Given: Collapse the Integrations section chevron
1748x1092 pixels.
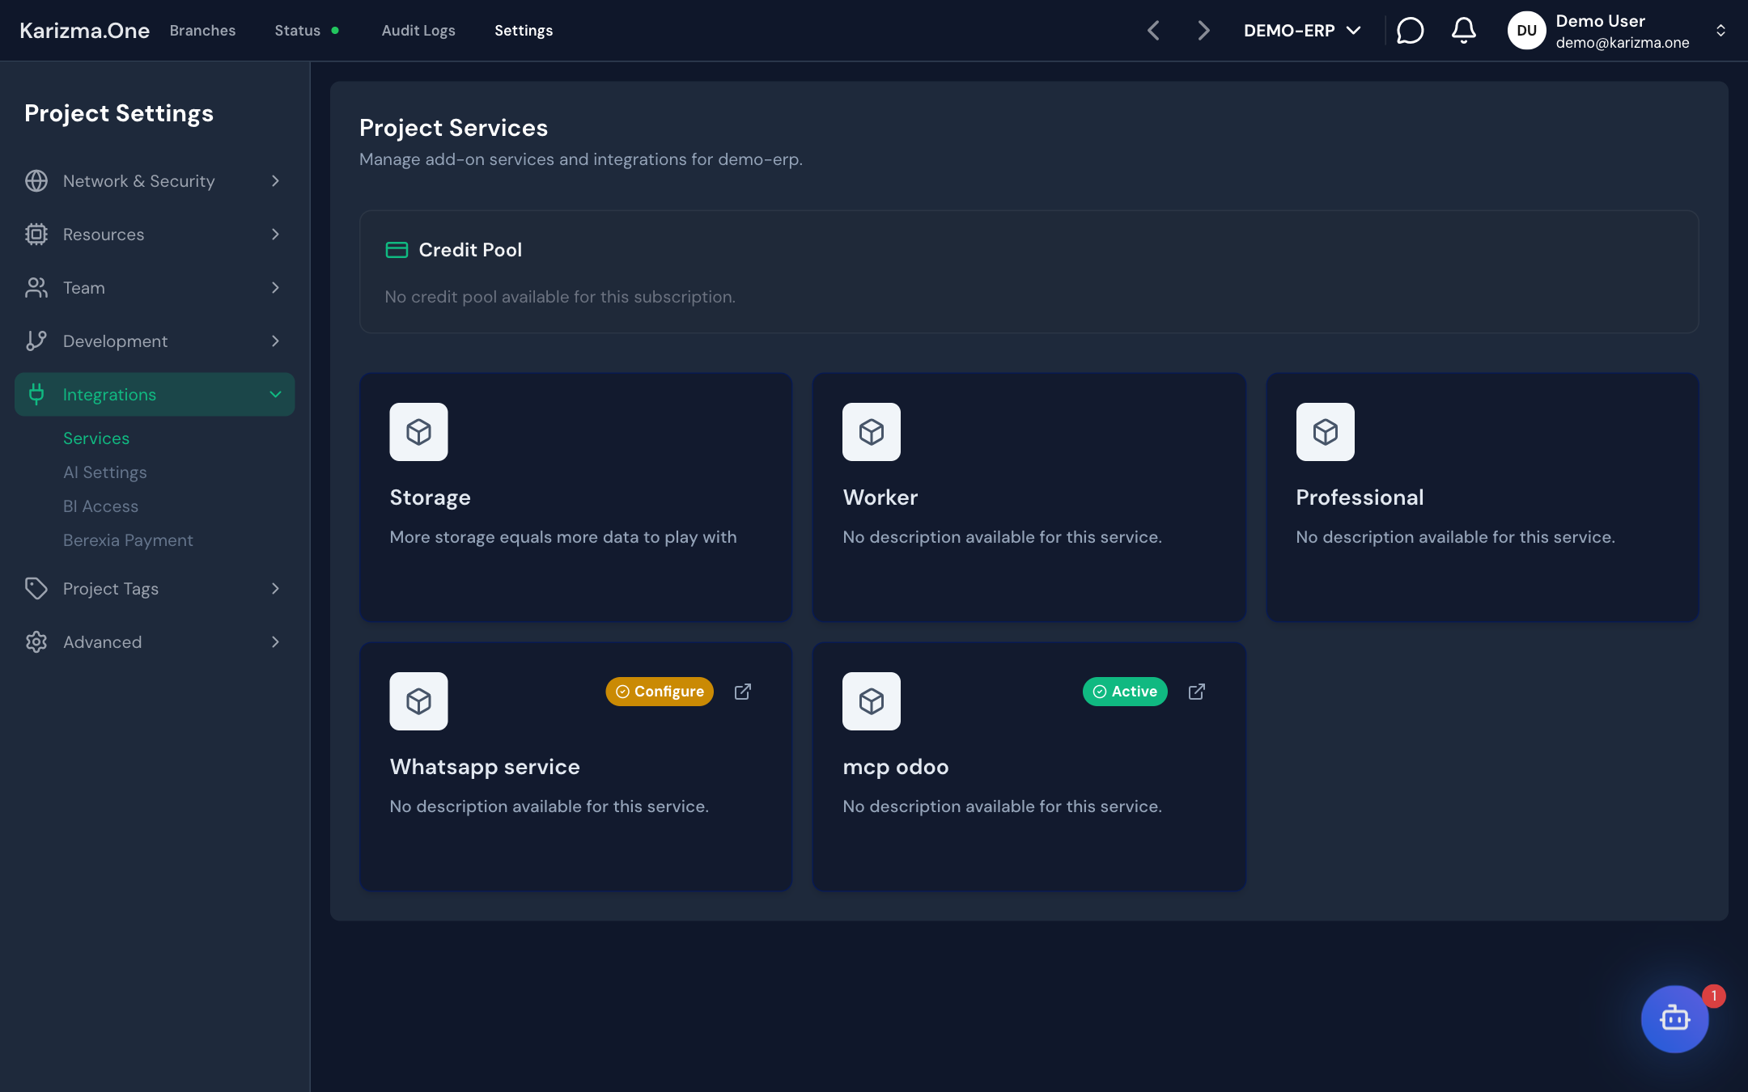Looking at the screenshot, I should tap(275, 395).
